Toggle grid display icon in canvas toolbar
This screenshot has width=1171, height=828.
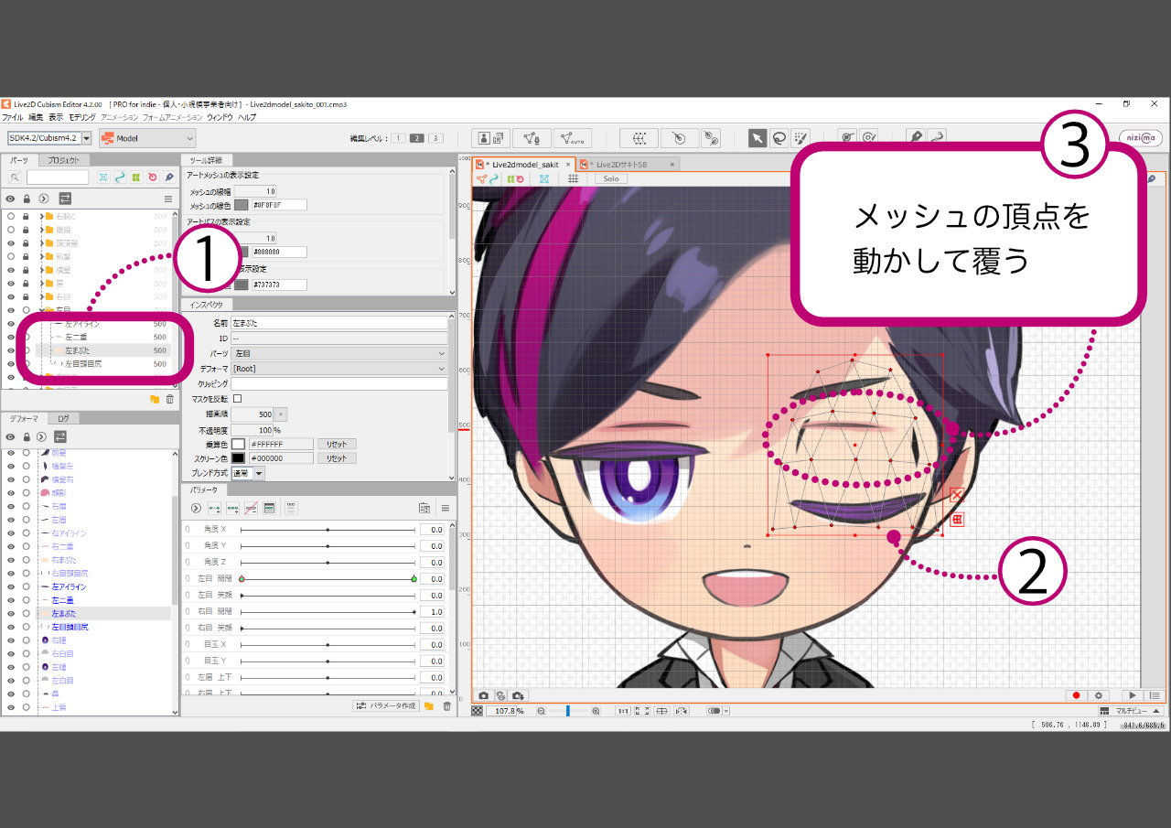tap(573, 178)
